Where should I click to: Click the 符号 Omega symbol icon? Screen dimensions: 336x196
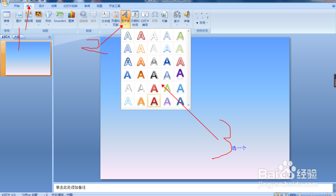click(155, 15)
